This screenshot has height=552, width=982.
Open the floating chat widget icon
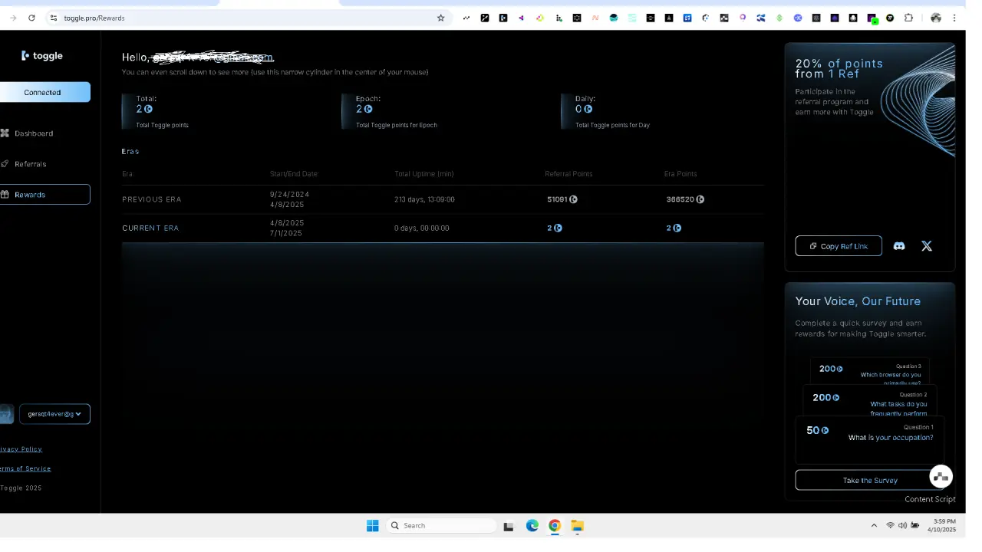(941, 477)
